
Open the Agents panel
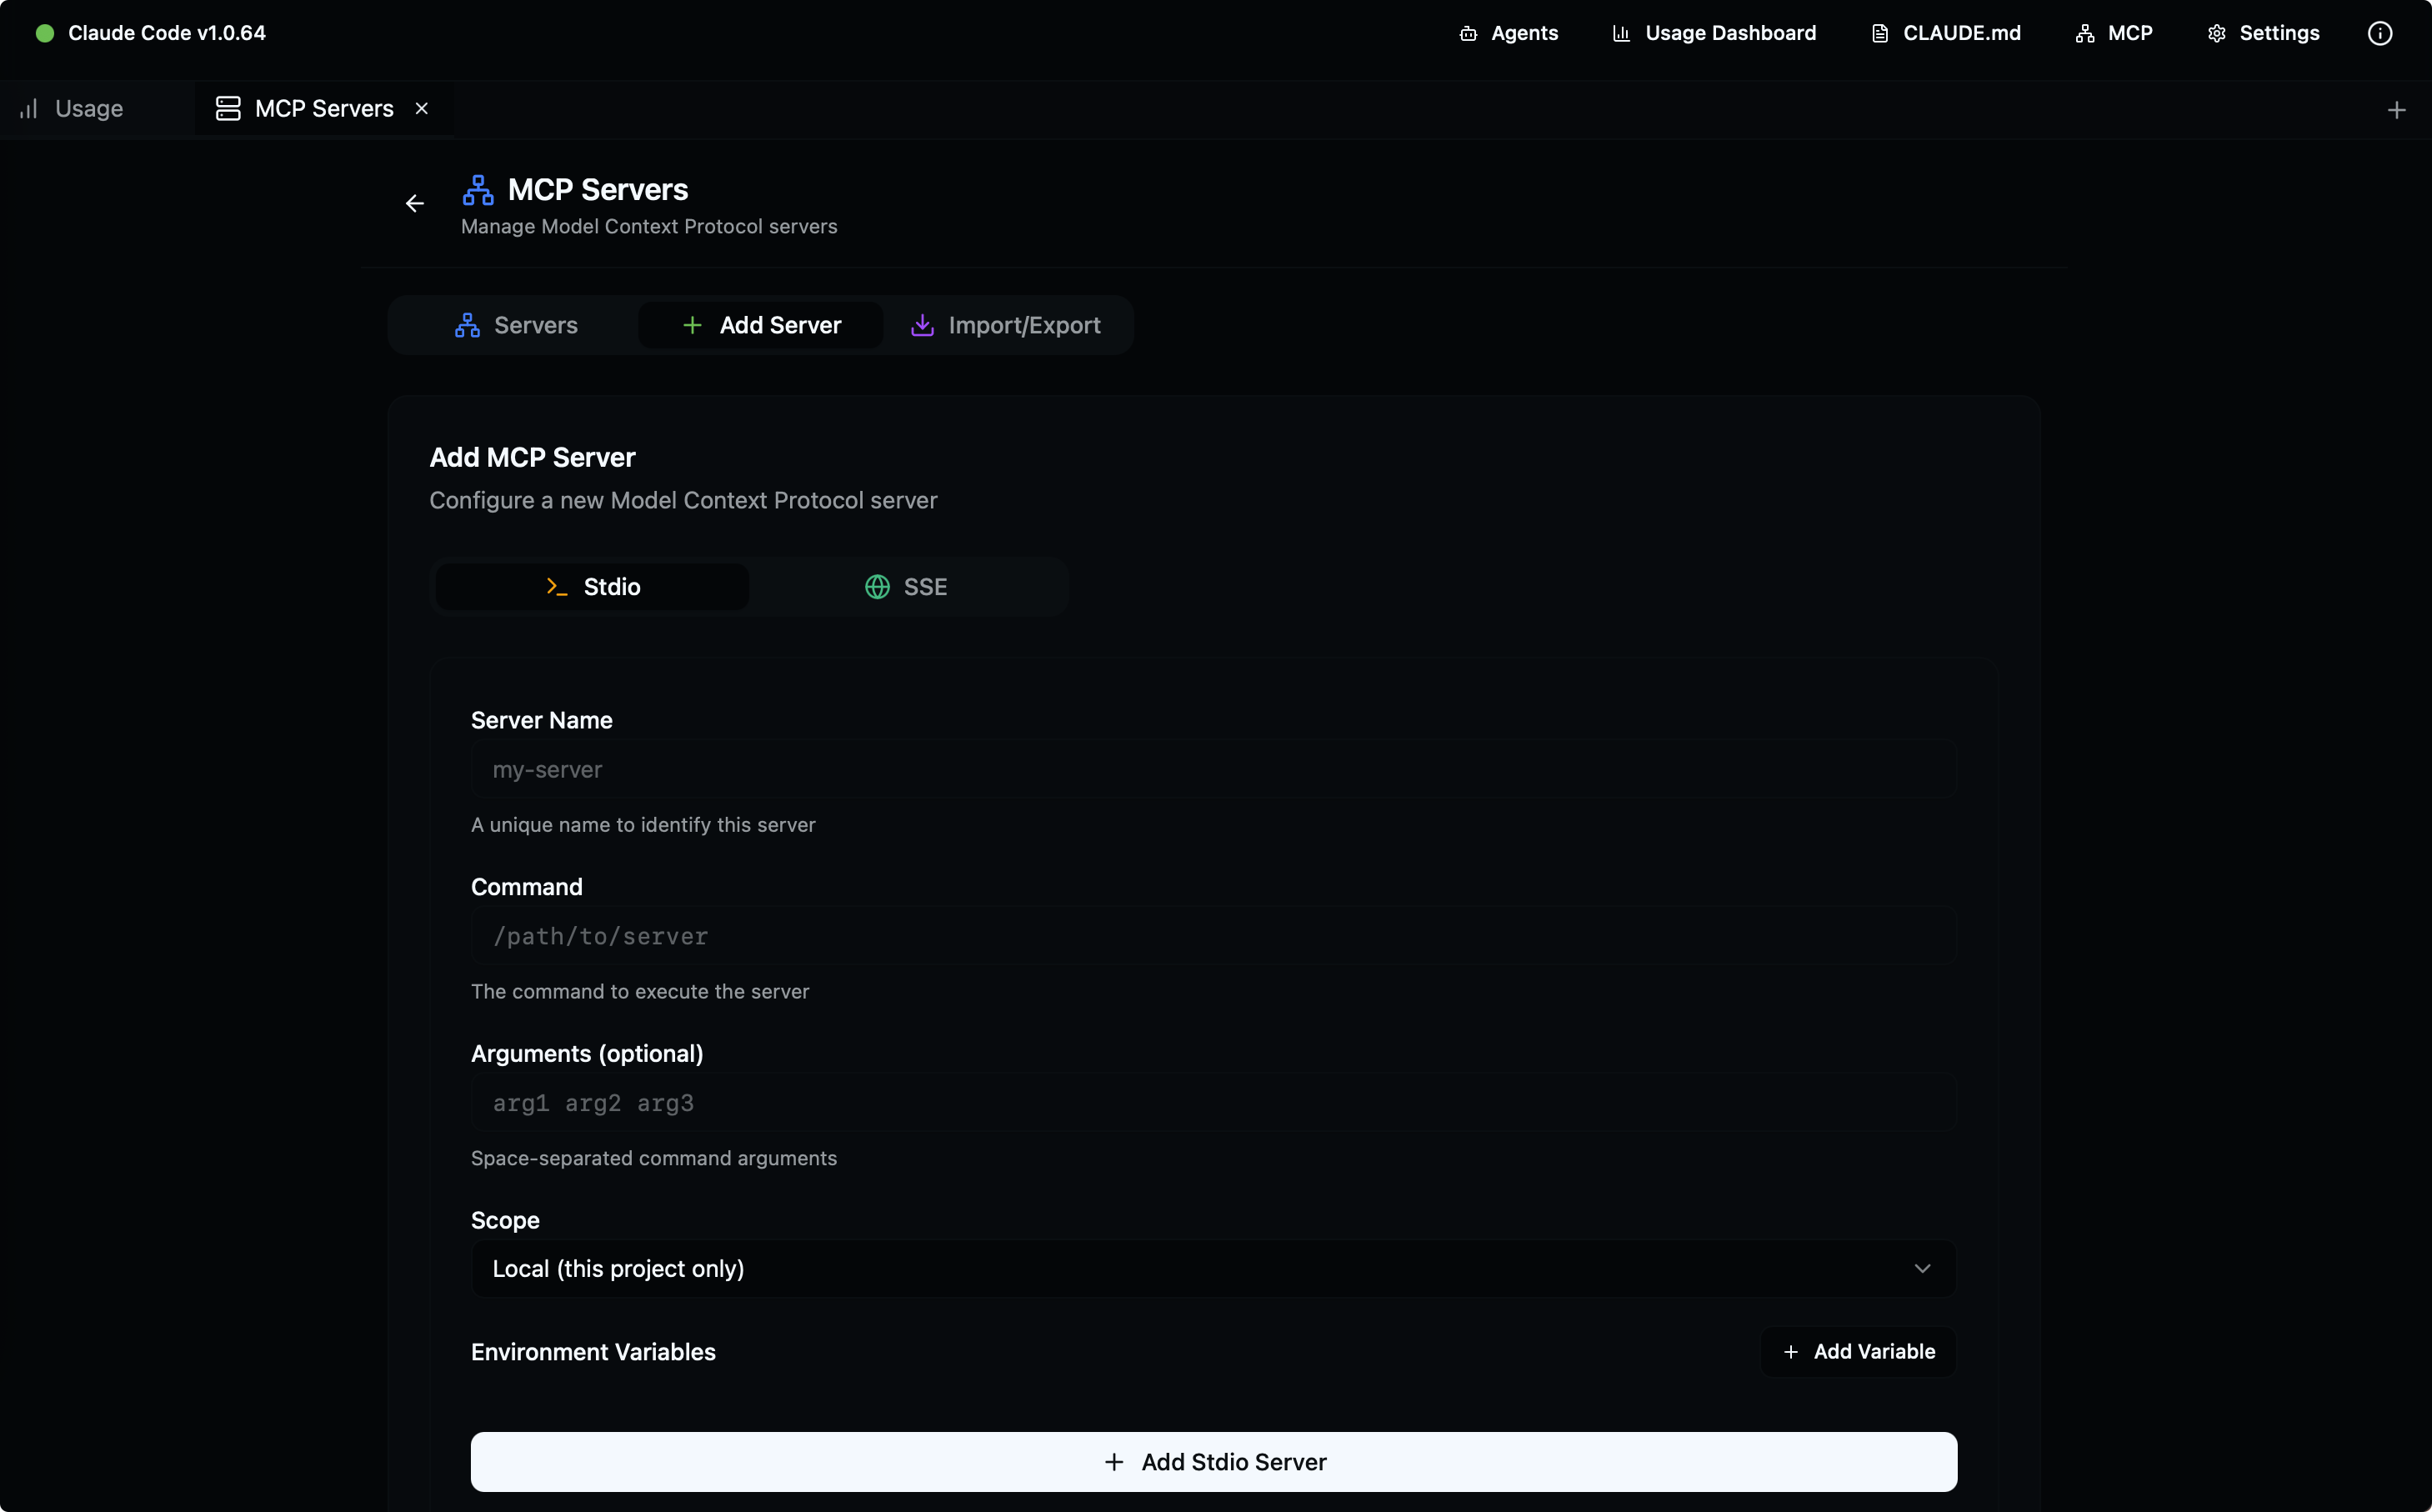[1508, 33]
